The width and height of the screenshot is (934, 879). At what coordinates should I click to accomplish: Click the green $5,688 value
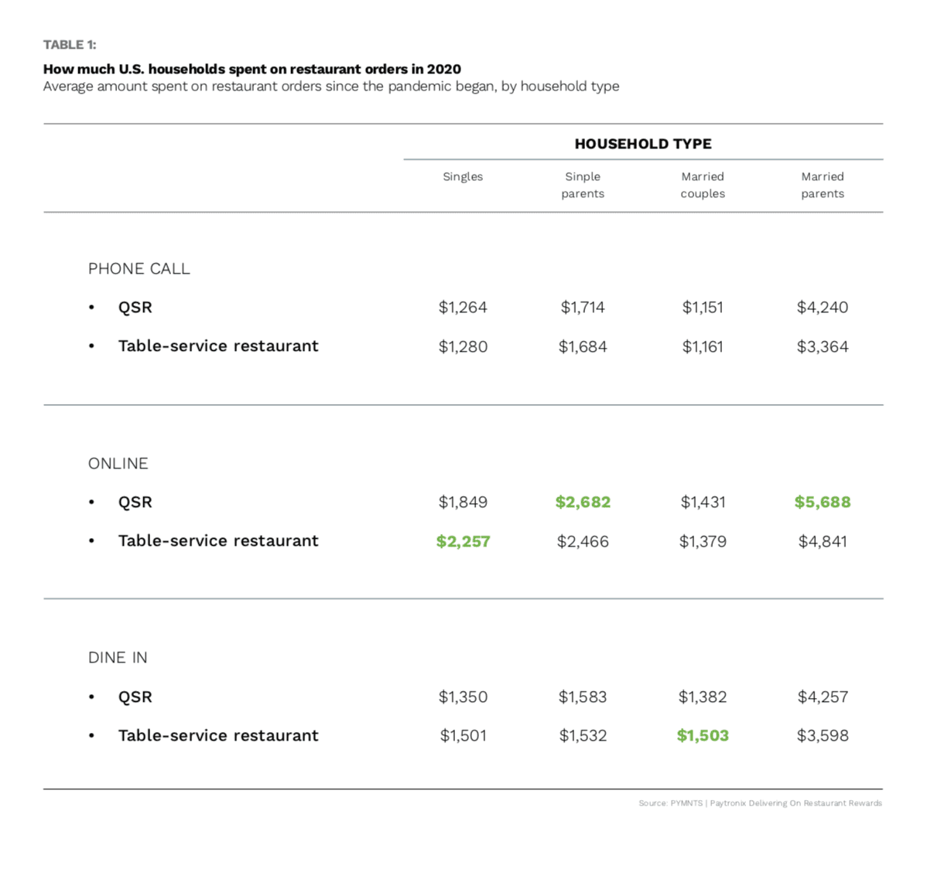tap(823, 503)
